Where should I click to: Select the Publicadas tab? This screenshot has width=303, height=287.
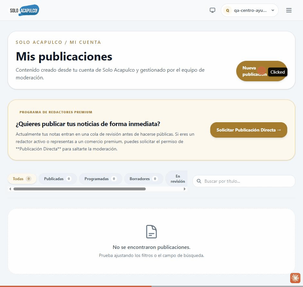57,179
